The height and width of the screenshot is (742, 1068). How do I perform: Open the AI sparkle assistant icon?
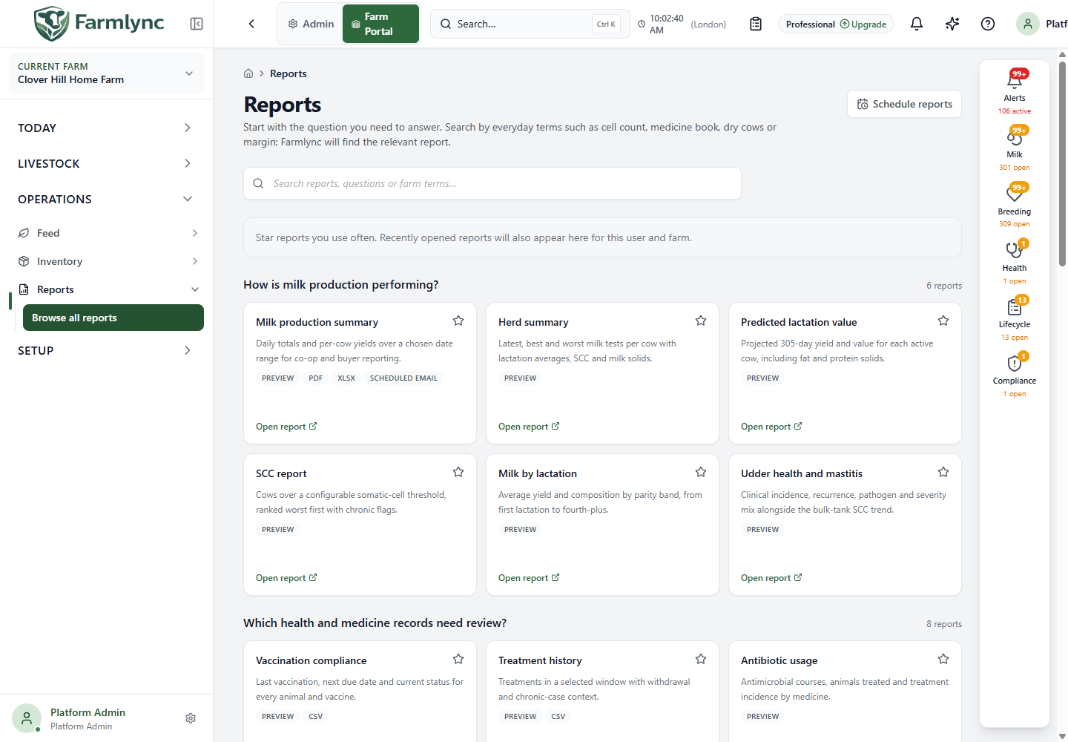(x=952, y=24)
